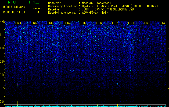Image resolution: width=169 pixels, height=107 pixels.
Task: Click the HROFFT 1.0.0 title text
Action: pyautogui.click(x=21, y=2)
